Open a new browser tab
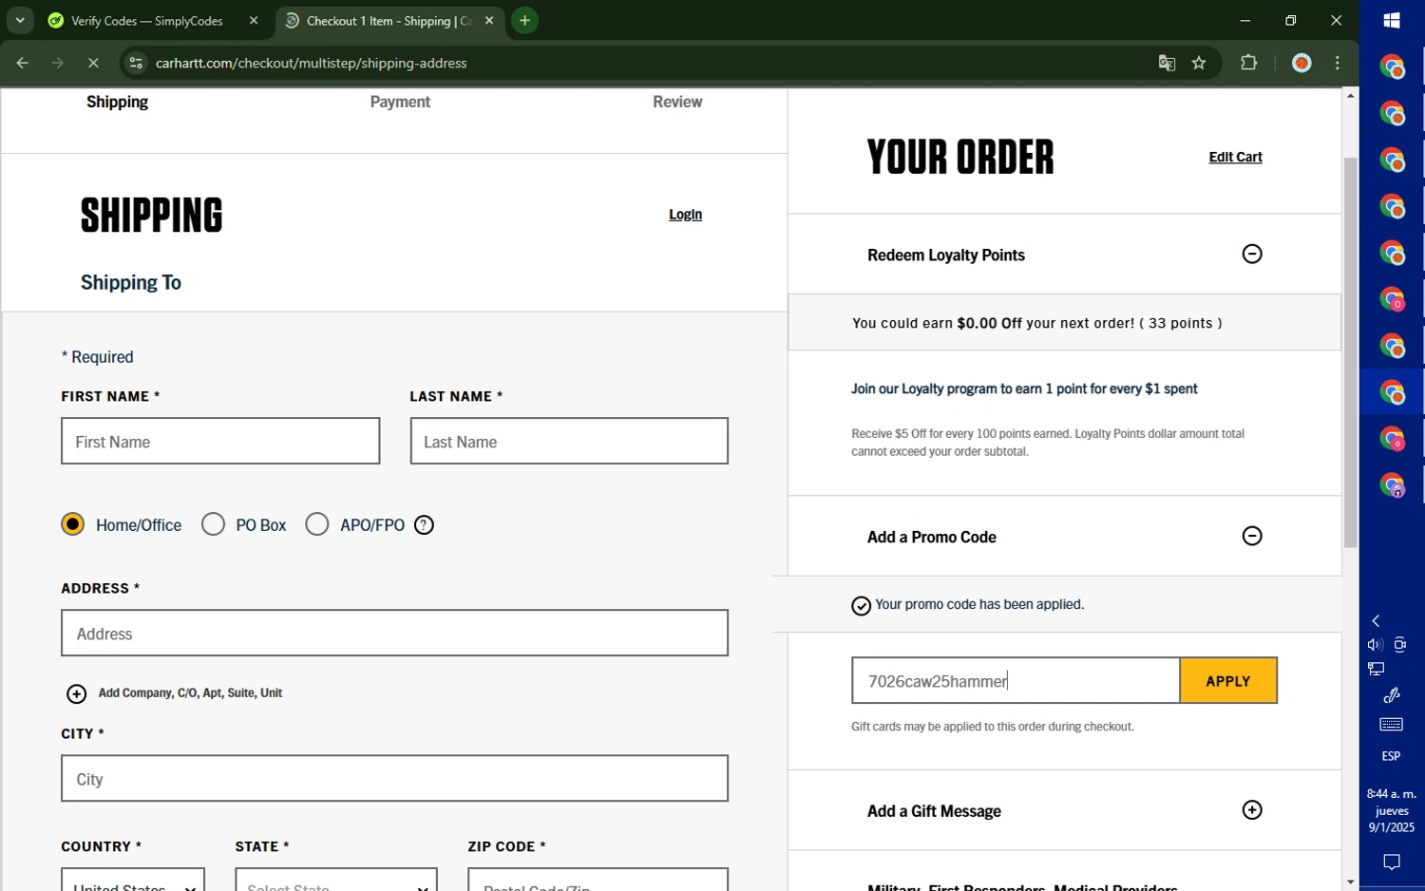Image resolution: width=1425 pixels, height=891 pixels. [524, 20]
